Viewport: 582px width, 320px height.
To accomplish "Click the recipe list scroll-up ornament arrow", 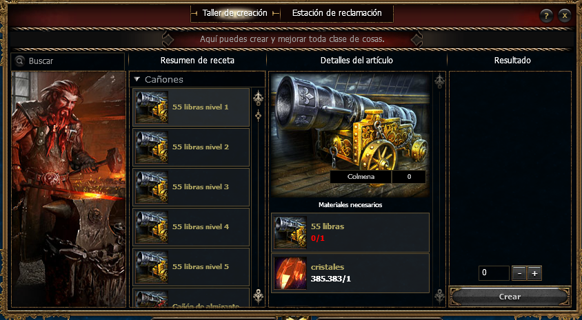I will tap(258, 98).
